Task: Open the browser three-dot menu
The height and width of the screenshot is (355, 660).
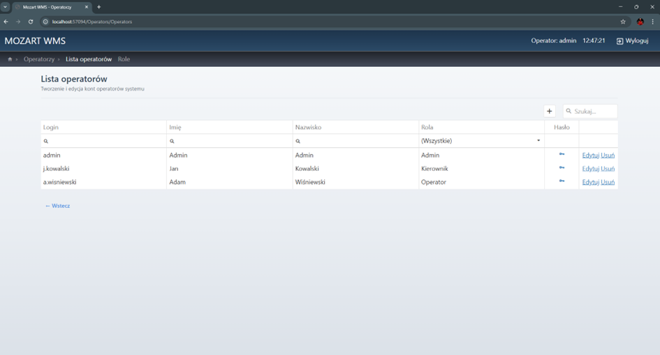Action: click(x=653, y=22)
